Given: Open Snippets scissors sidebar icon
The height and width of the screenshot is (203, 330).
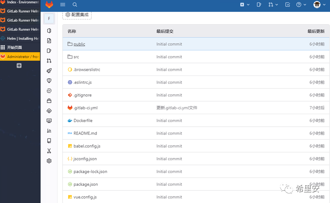Looking at the screenshot, I should 49,151.
